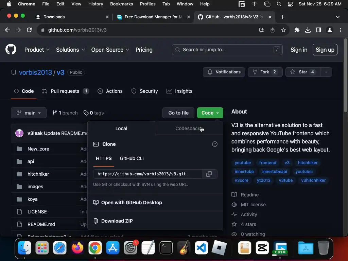The image size is (348, 261).
Task: Click the Sign in link
Action: 299,50
